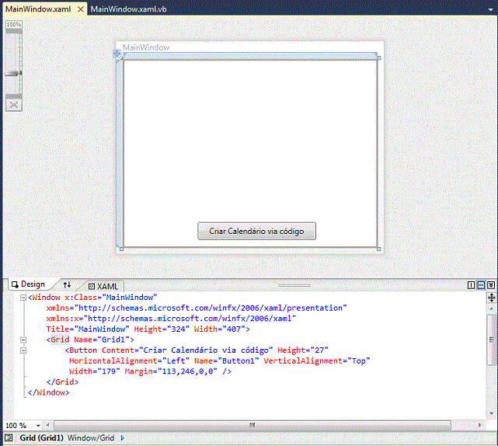This screenshot has width=498, height=446.
Task: Click the closing </Grid> tag
Action: (62, 382)
